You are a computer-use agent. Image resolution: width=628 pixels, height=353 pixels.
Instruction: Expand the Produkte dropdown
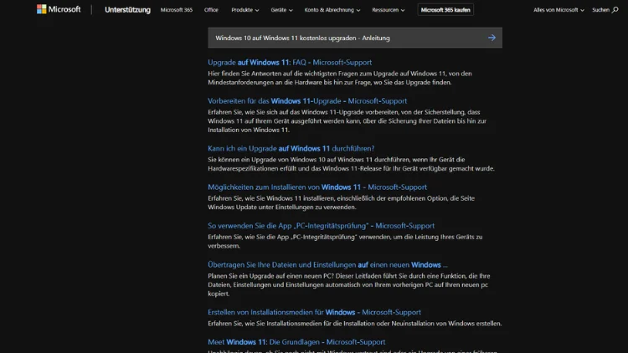(245, 9)
